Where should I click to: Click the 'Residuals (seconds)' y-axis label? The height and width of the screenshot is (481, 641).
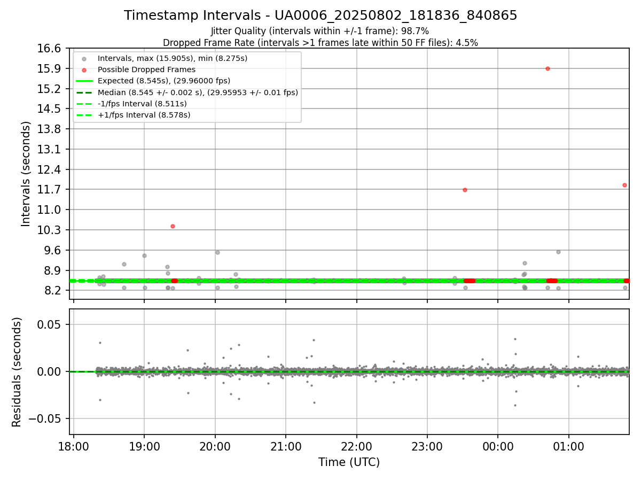point(17,372)
